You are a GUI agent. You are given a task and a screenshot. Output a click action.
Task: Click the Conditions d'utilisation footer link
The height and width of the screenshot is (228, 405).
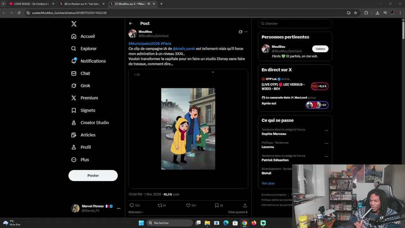(x=274, y=195)
